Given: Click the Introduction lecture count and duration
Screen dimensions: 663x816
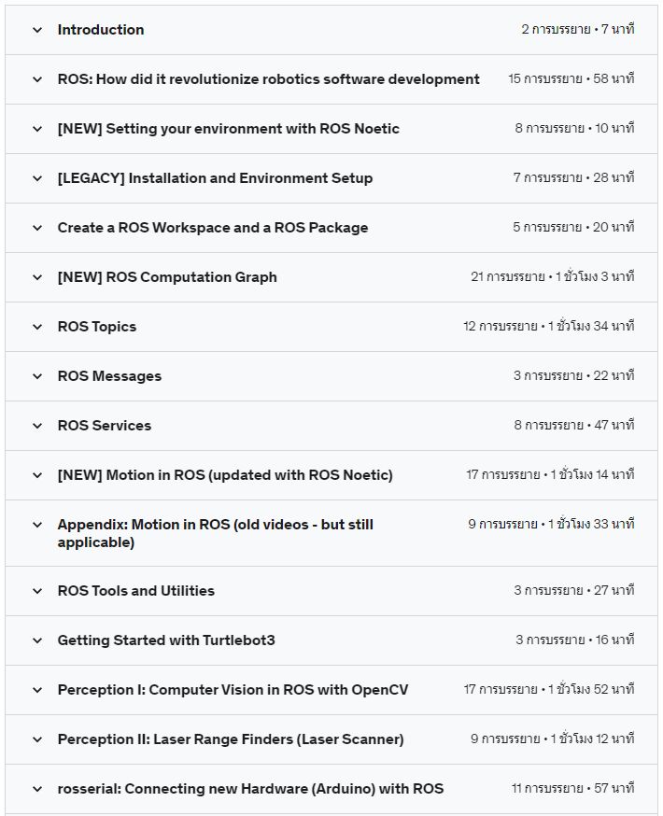Looking at the screenshot, I should 577,30.
